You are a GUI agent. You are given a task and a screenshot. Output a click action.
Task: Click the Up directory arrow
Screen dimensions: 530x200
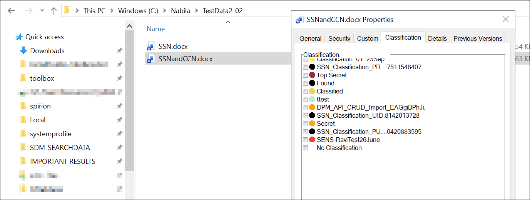(54, 10)
